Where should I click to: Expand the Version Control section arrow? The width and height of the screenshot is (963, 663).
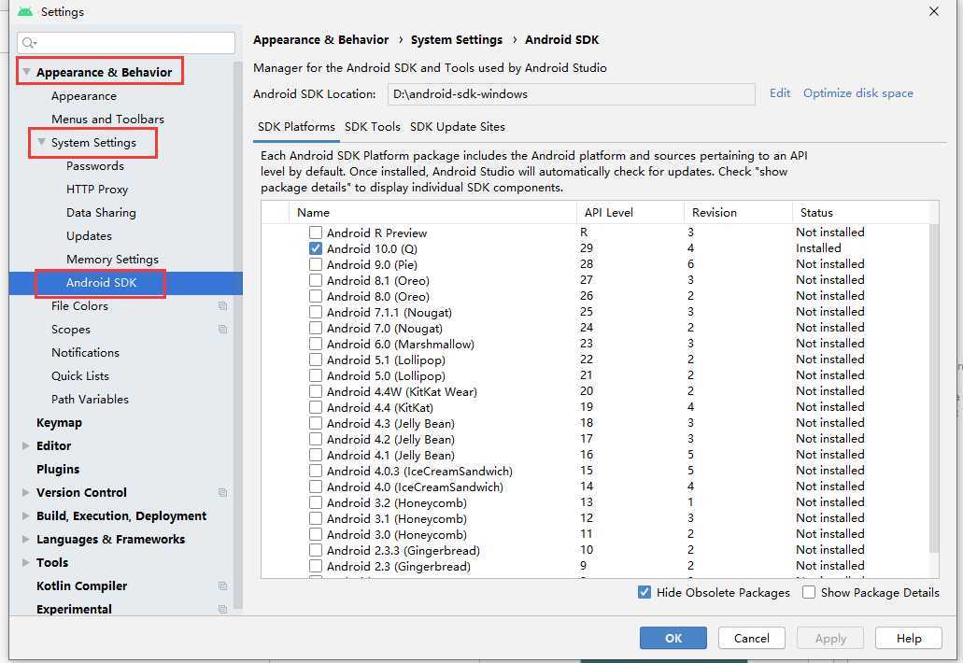click(26, 492)
